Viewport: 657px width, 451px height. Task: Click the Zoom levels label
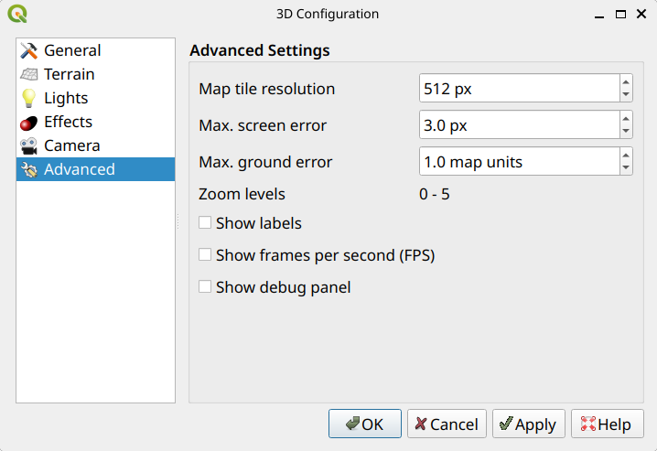coord(242,194)
